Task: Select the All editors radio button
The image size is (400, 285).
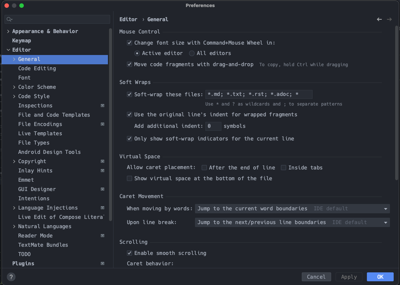Action: 192,53
